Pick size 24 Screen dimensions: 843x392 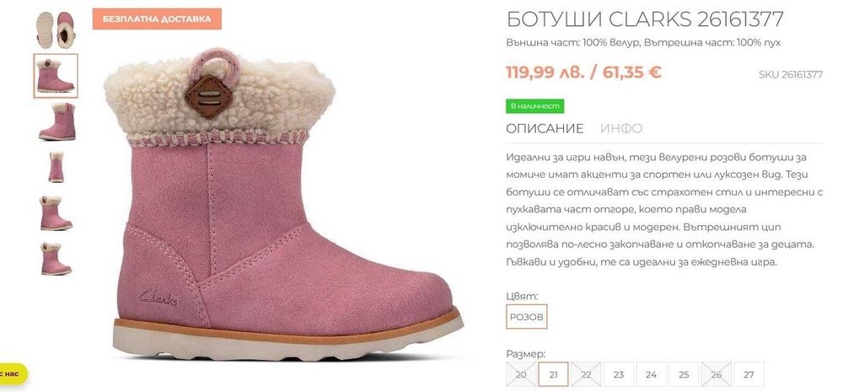tap(651, 375)
